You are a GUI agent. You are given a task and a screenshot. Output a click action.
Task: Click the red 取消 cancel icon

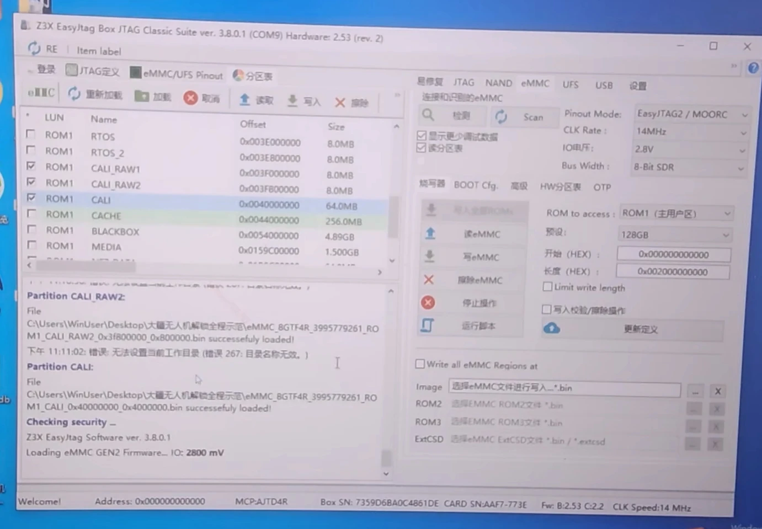click(x=190, y=98)
